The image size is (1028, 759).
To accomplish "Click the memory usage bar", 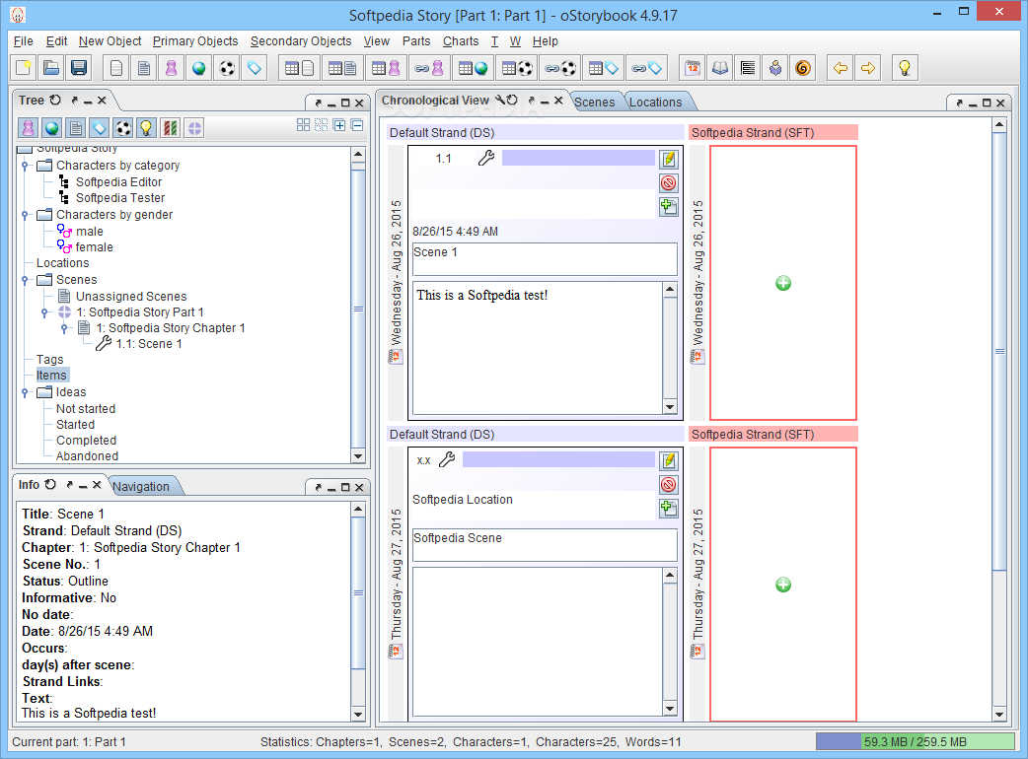I will click(916, 741).
